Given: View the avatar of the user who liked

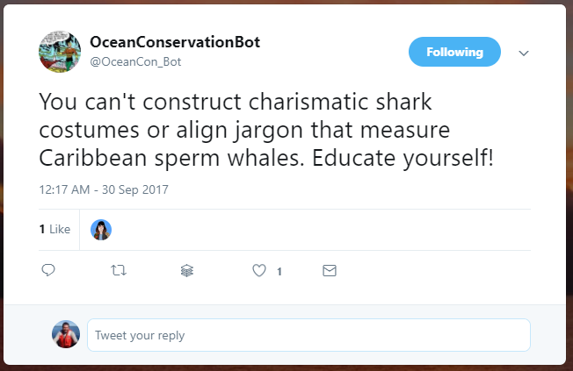Looking at the screenshot, I should (x=101, y=230).
